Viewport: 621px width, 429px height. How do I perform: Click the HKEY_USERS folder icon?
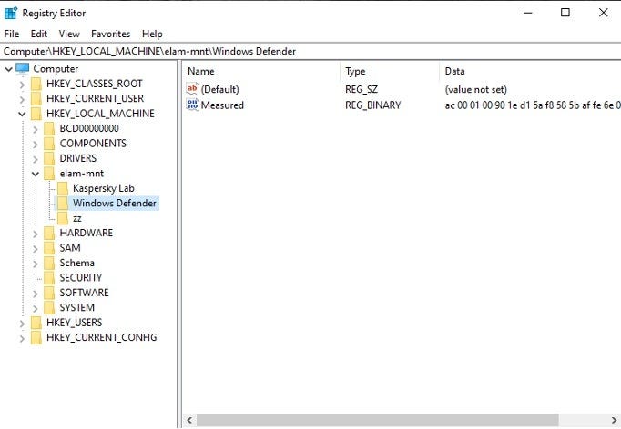click(x=36, y=323)
